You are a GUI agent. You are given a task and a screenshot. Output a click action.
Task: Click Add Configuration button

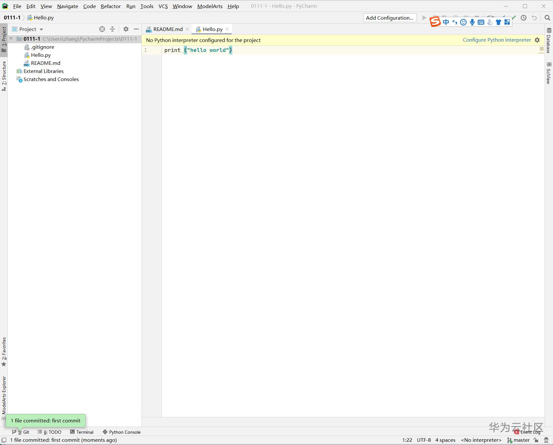(390, 18)
